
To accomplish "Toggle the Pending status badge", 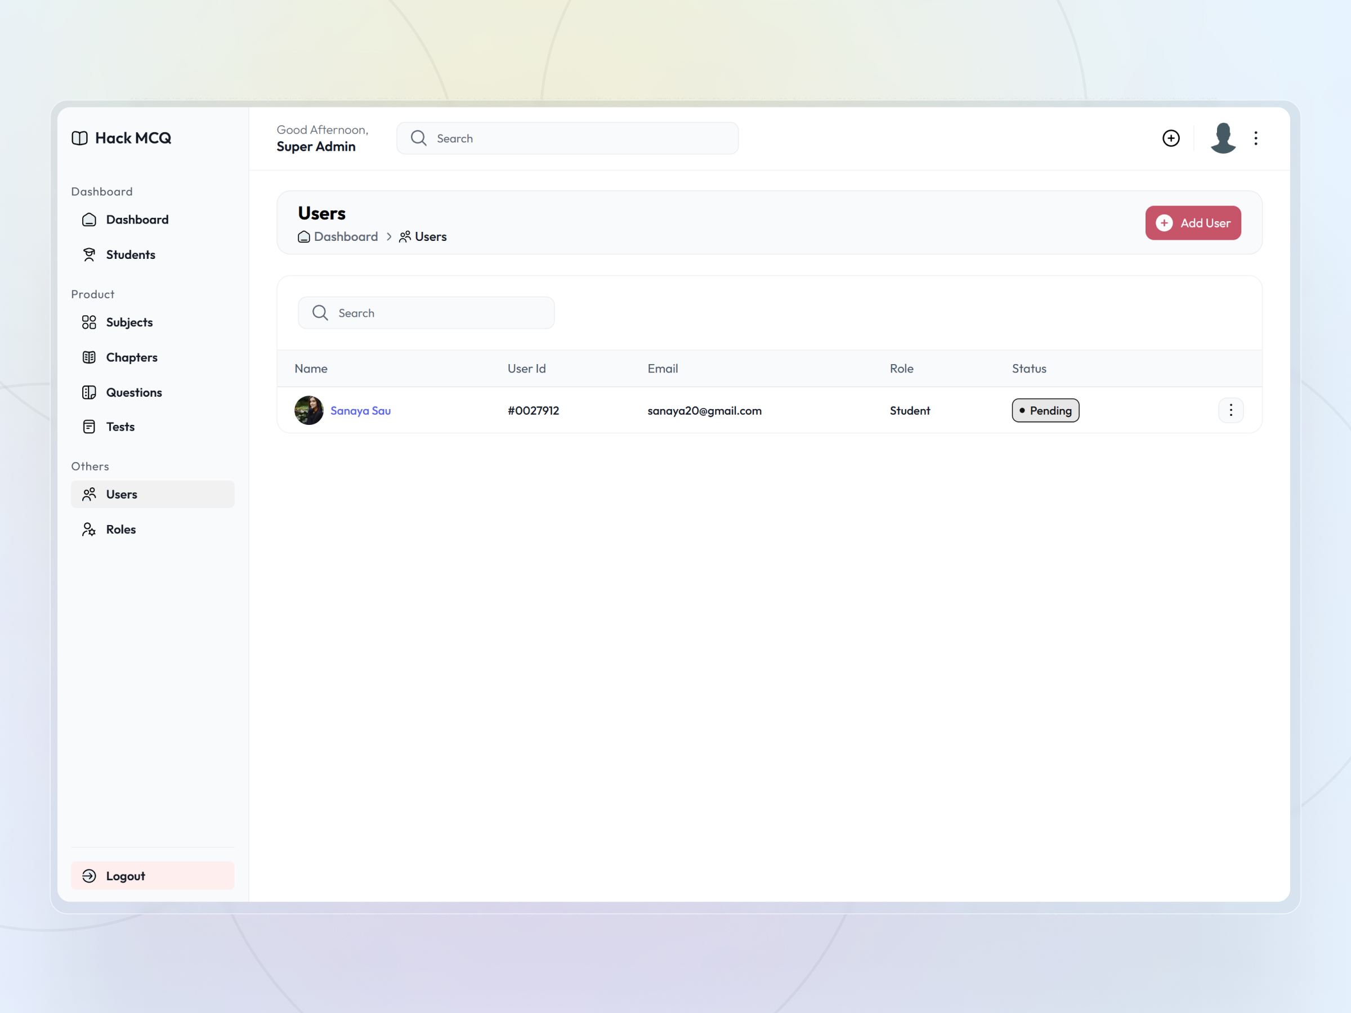I will 1045,410.
